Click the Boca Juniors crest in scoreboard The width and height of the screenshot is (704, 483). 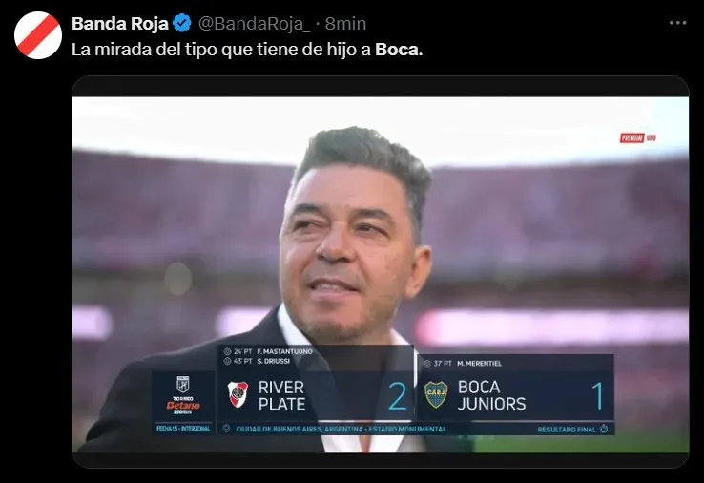(436, 395)
